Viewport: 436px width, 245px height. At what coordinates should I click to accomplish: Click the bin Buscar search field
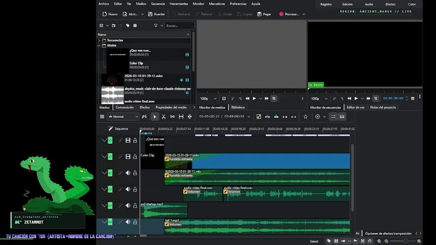[x=180, y=26]
